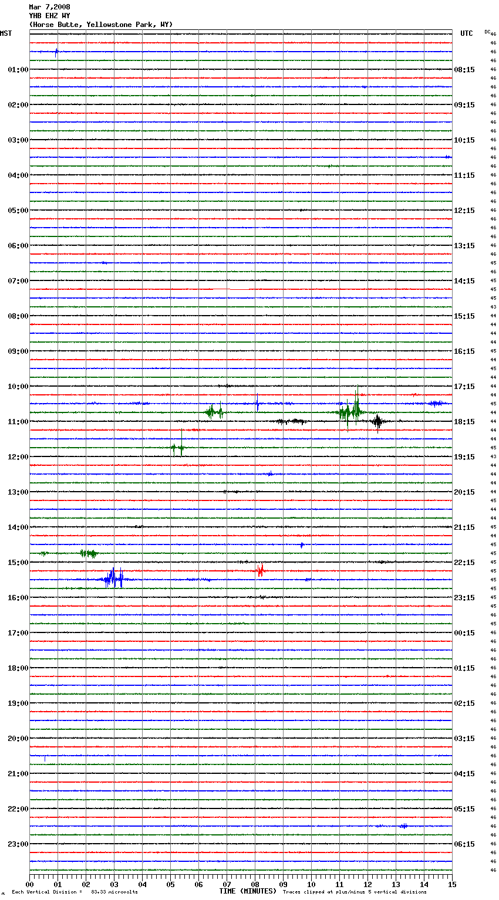
Task: Click the '17:15' UTC time label
Action: (x=464, y=387)
